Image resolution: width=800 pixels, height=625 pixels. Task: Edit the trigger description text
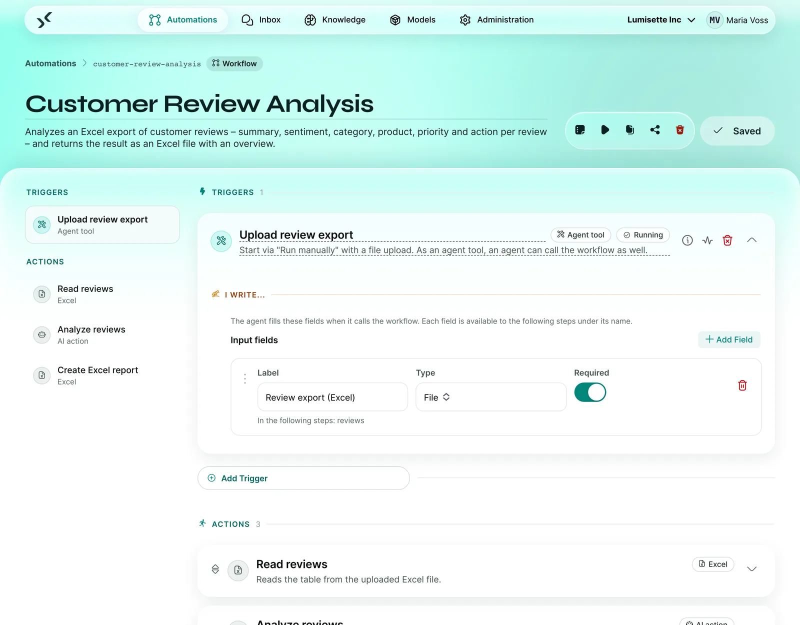[x=454, y=250]
